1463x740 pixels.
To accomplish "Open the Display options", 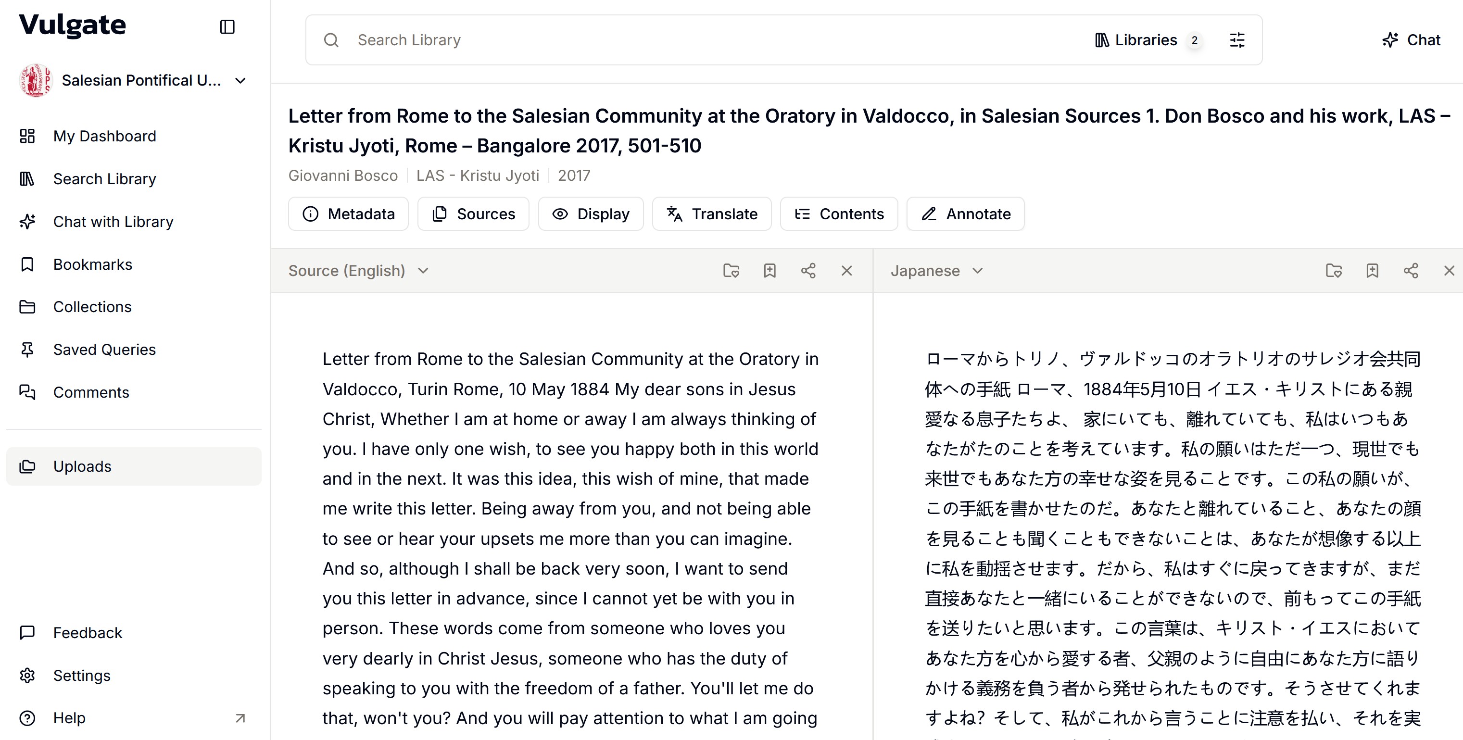I will 591,213.
